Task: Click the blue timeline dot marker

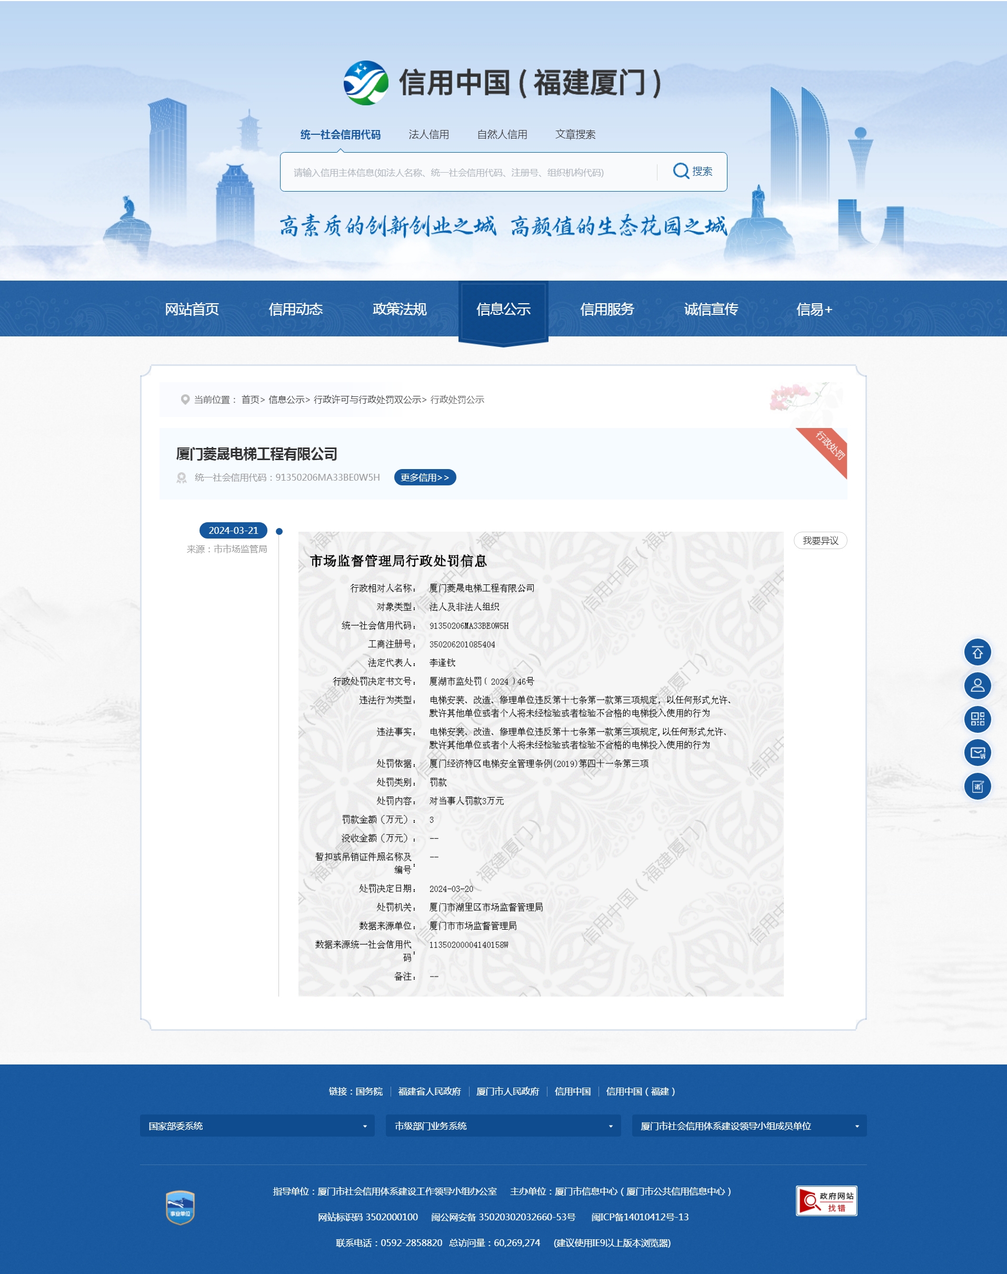Action: (280, 531)
